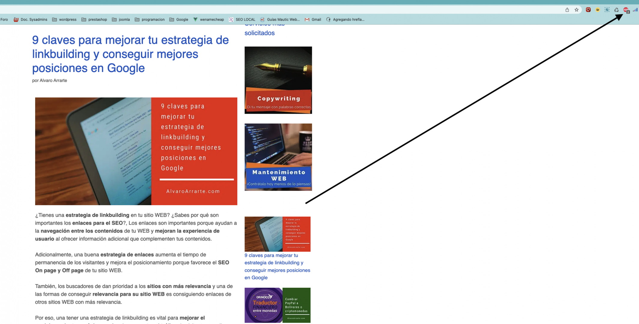Open the Doc. Sysadmins bookmark
This screenshot has height=324, width=639.
pos(30,19)
